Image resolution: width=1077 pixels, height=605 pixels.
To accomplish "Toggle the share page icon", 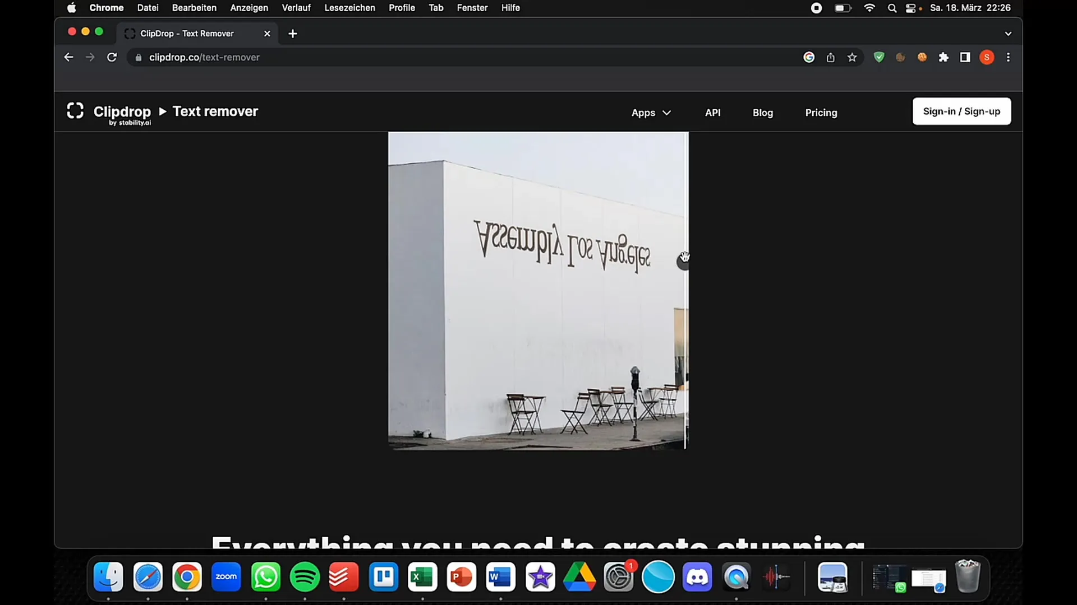I will pos(830,57).
